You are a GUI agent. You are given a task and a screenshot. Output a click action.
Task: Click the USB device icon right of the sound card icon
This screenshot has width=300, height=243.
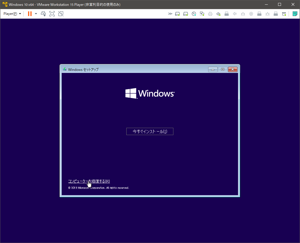[x=227, y=14]
